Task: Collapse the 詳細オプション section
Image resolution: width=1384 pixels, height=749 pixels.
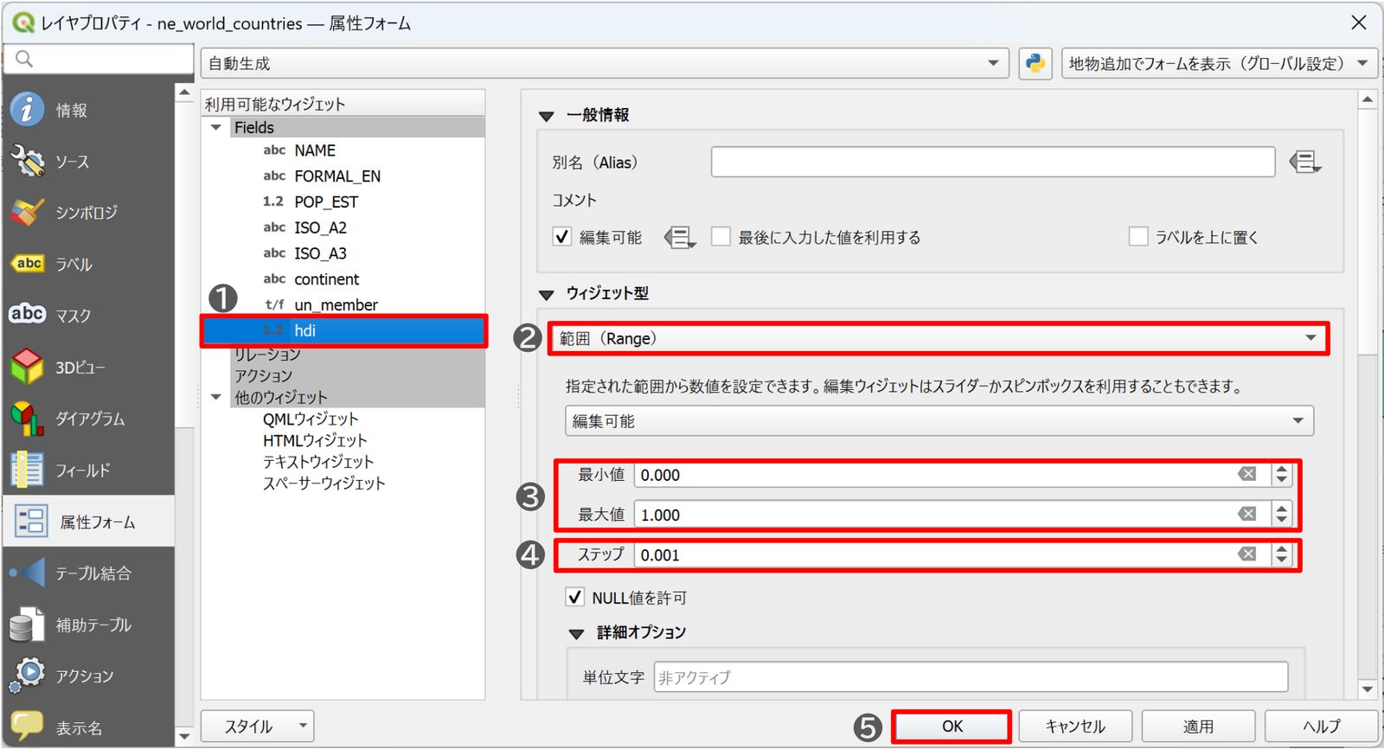Action: pyautogui.click(x=576, y=633)
